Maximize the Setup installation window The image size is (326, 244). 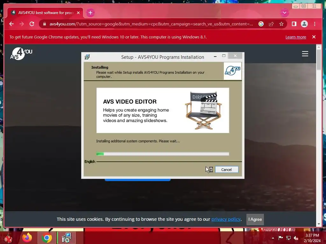pos(224,56)
